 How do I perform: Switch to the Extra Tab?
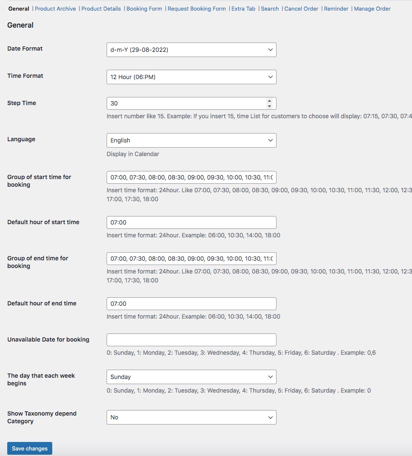(243, 9)
